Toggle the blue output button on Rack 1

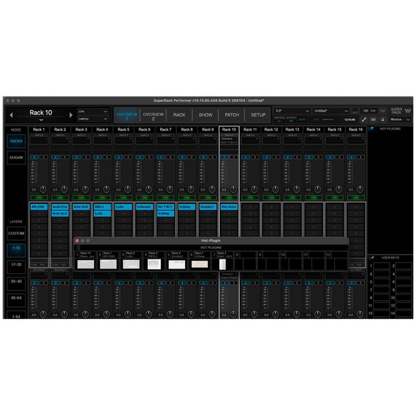(x=34, y=283)
